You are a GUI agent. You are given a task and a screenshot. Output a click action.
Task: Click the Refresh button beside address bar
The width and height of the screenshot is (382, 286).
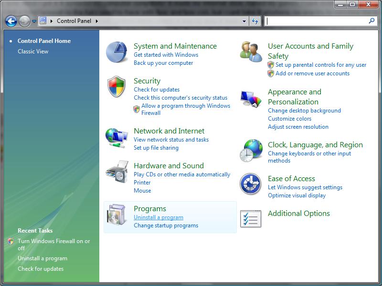(x=255, y=21)
